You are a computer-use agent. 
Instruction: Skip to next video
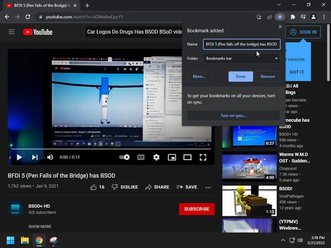(35, 157)
